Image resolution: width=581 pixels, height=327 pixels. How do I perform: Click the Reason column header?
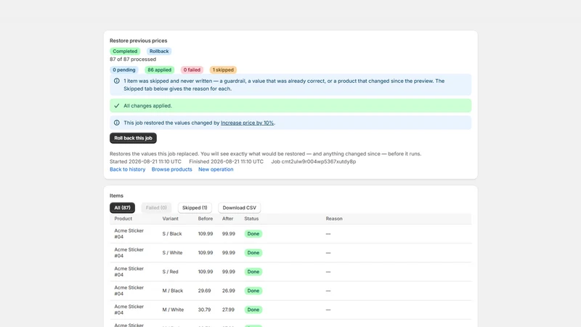pos(334,219)
